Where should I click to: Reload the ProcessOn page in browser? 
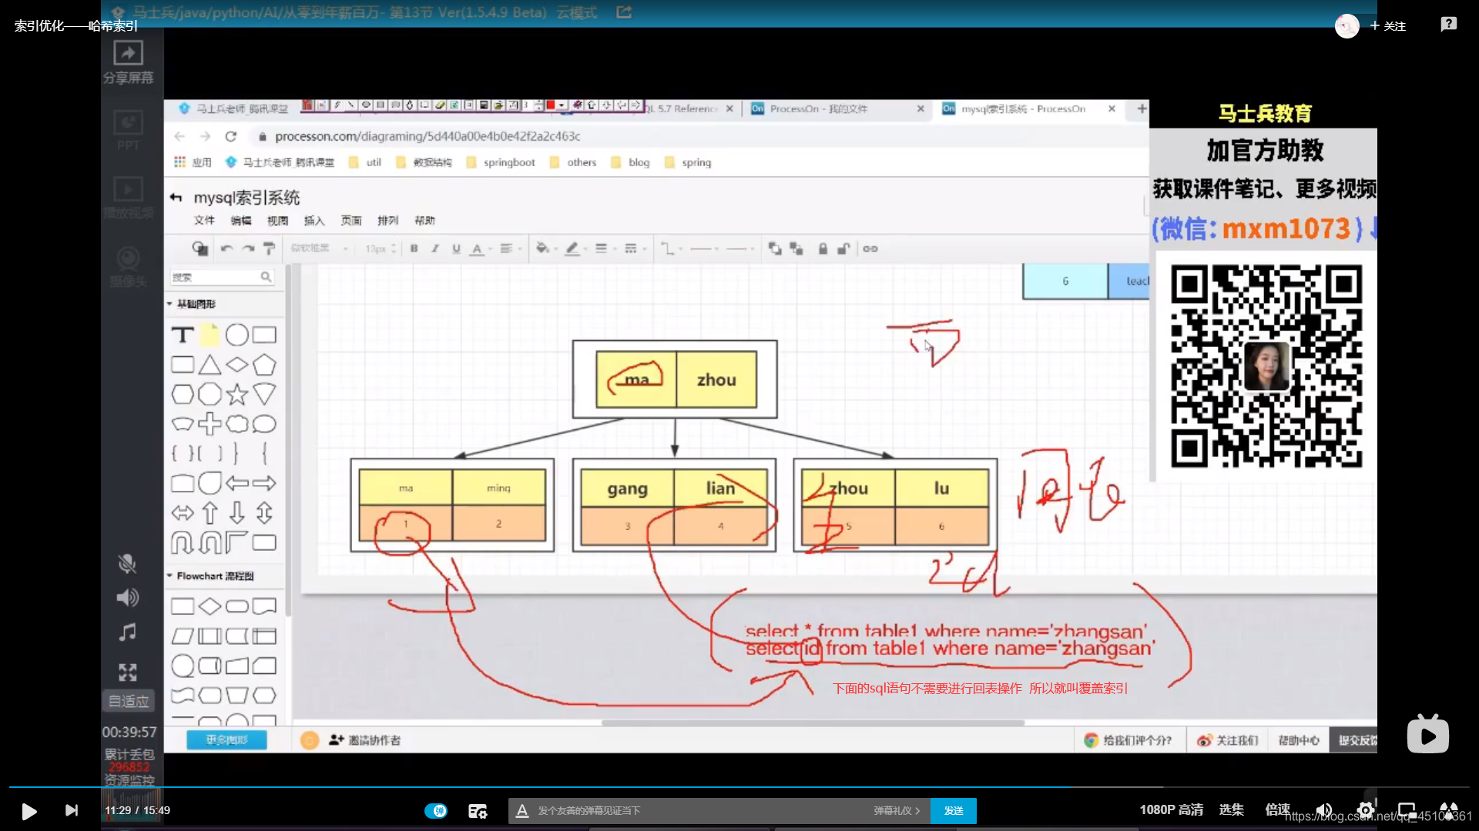click(230, 136)
